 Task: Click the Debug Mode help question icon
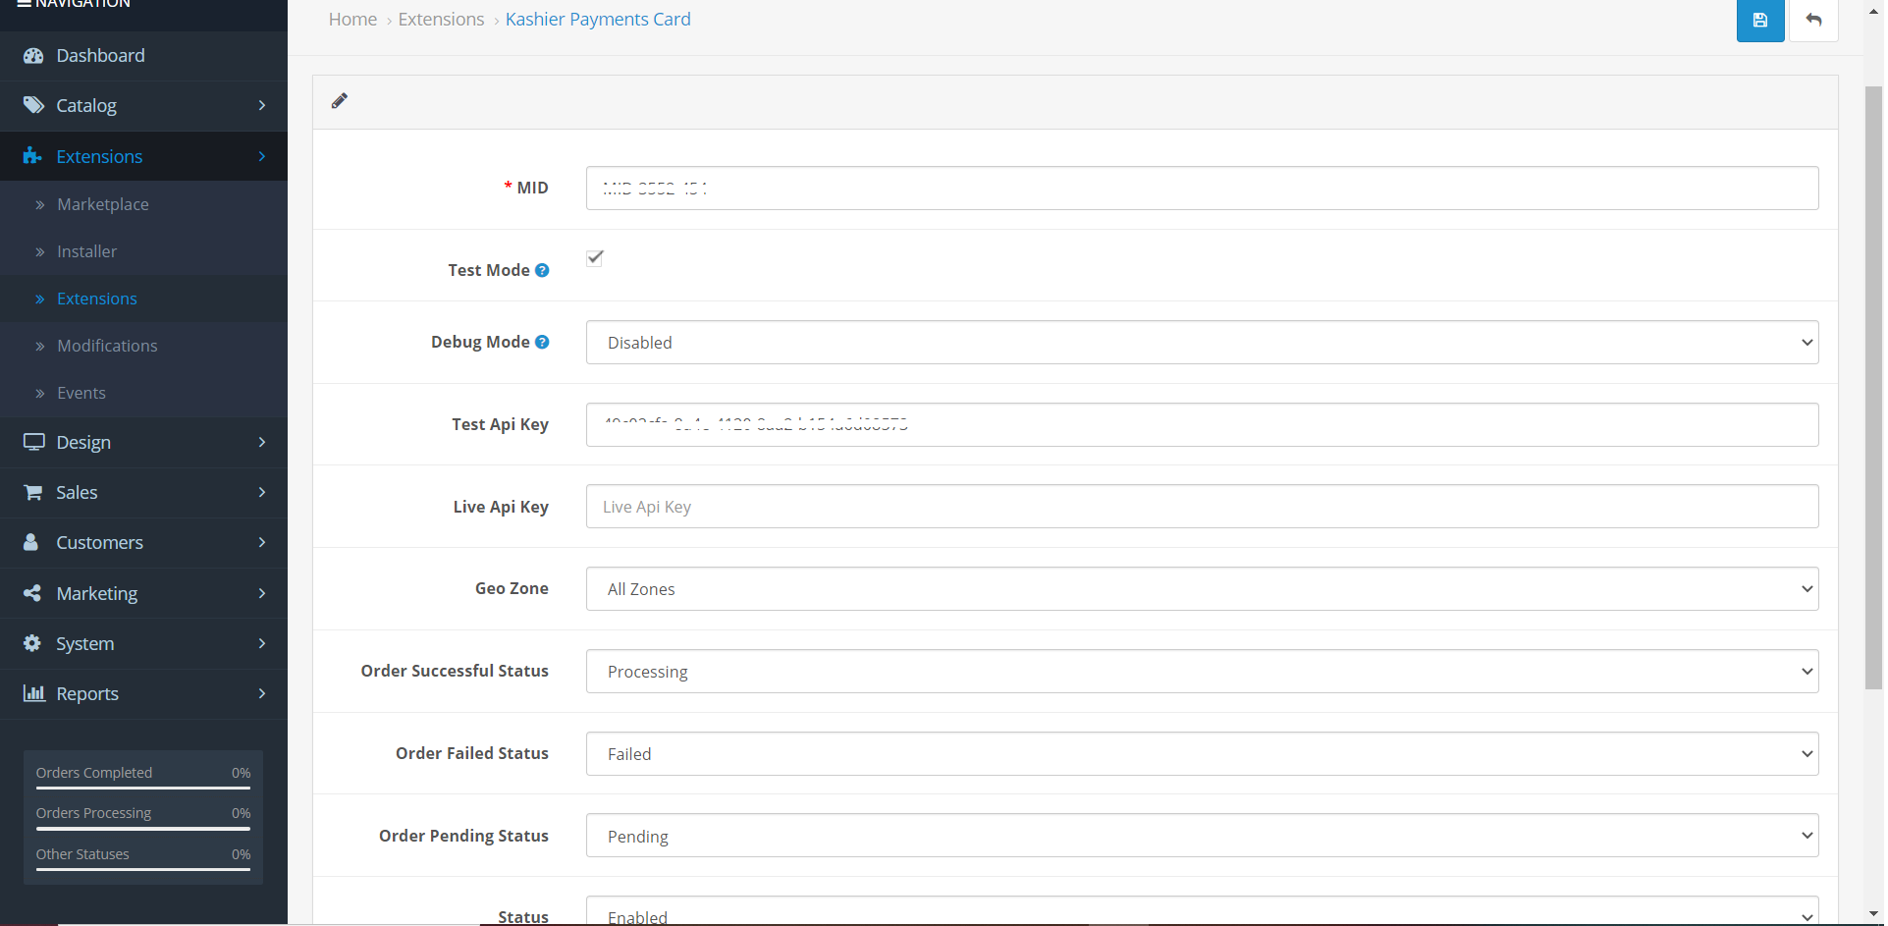point(542,342)
